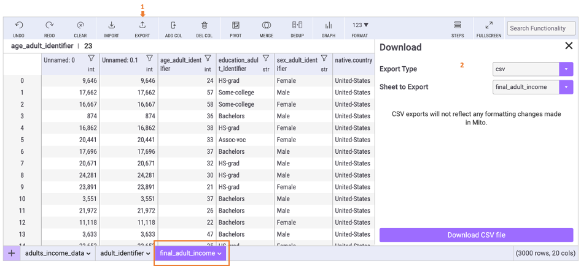This screenshot has height=266, width=581.
Task: Add a new sheet with plus button
Action: [12, 253]
